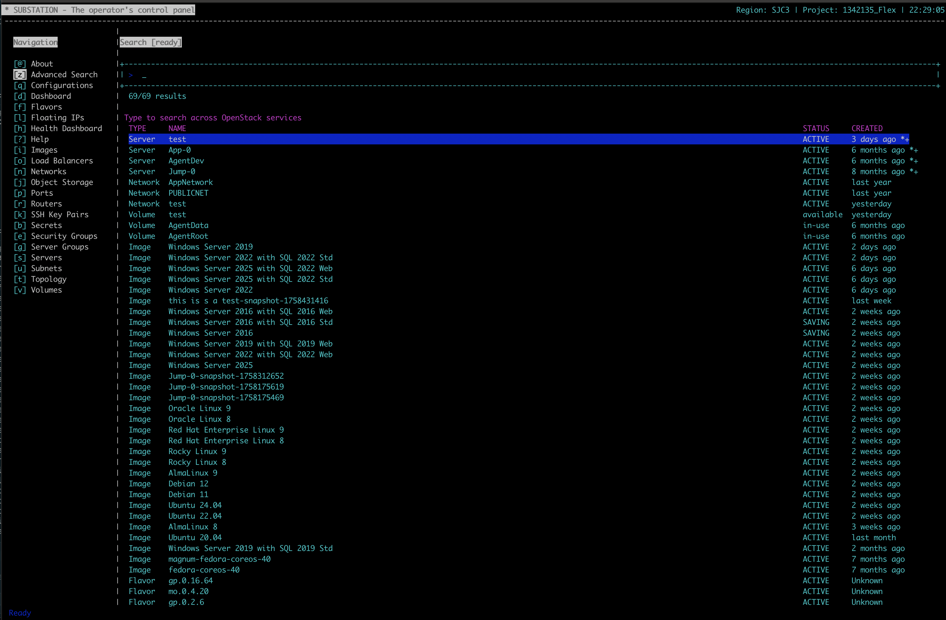This screenshot has width=946, height=620.
Task: Select the Ubuntu 24.04 image result
Action: pyautogui.click(x=195, y=505)
